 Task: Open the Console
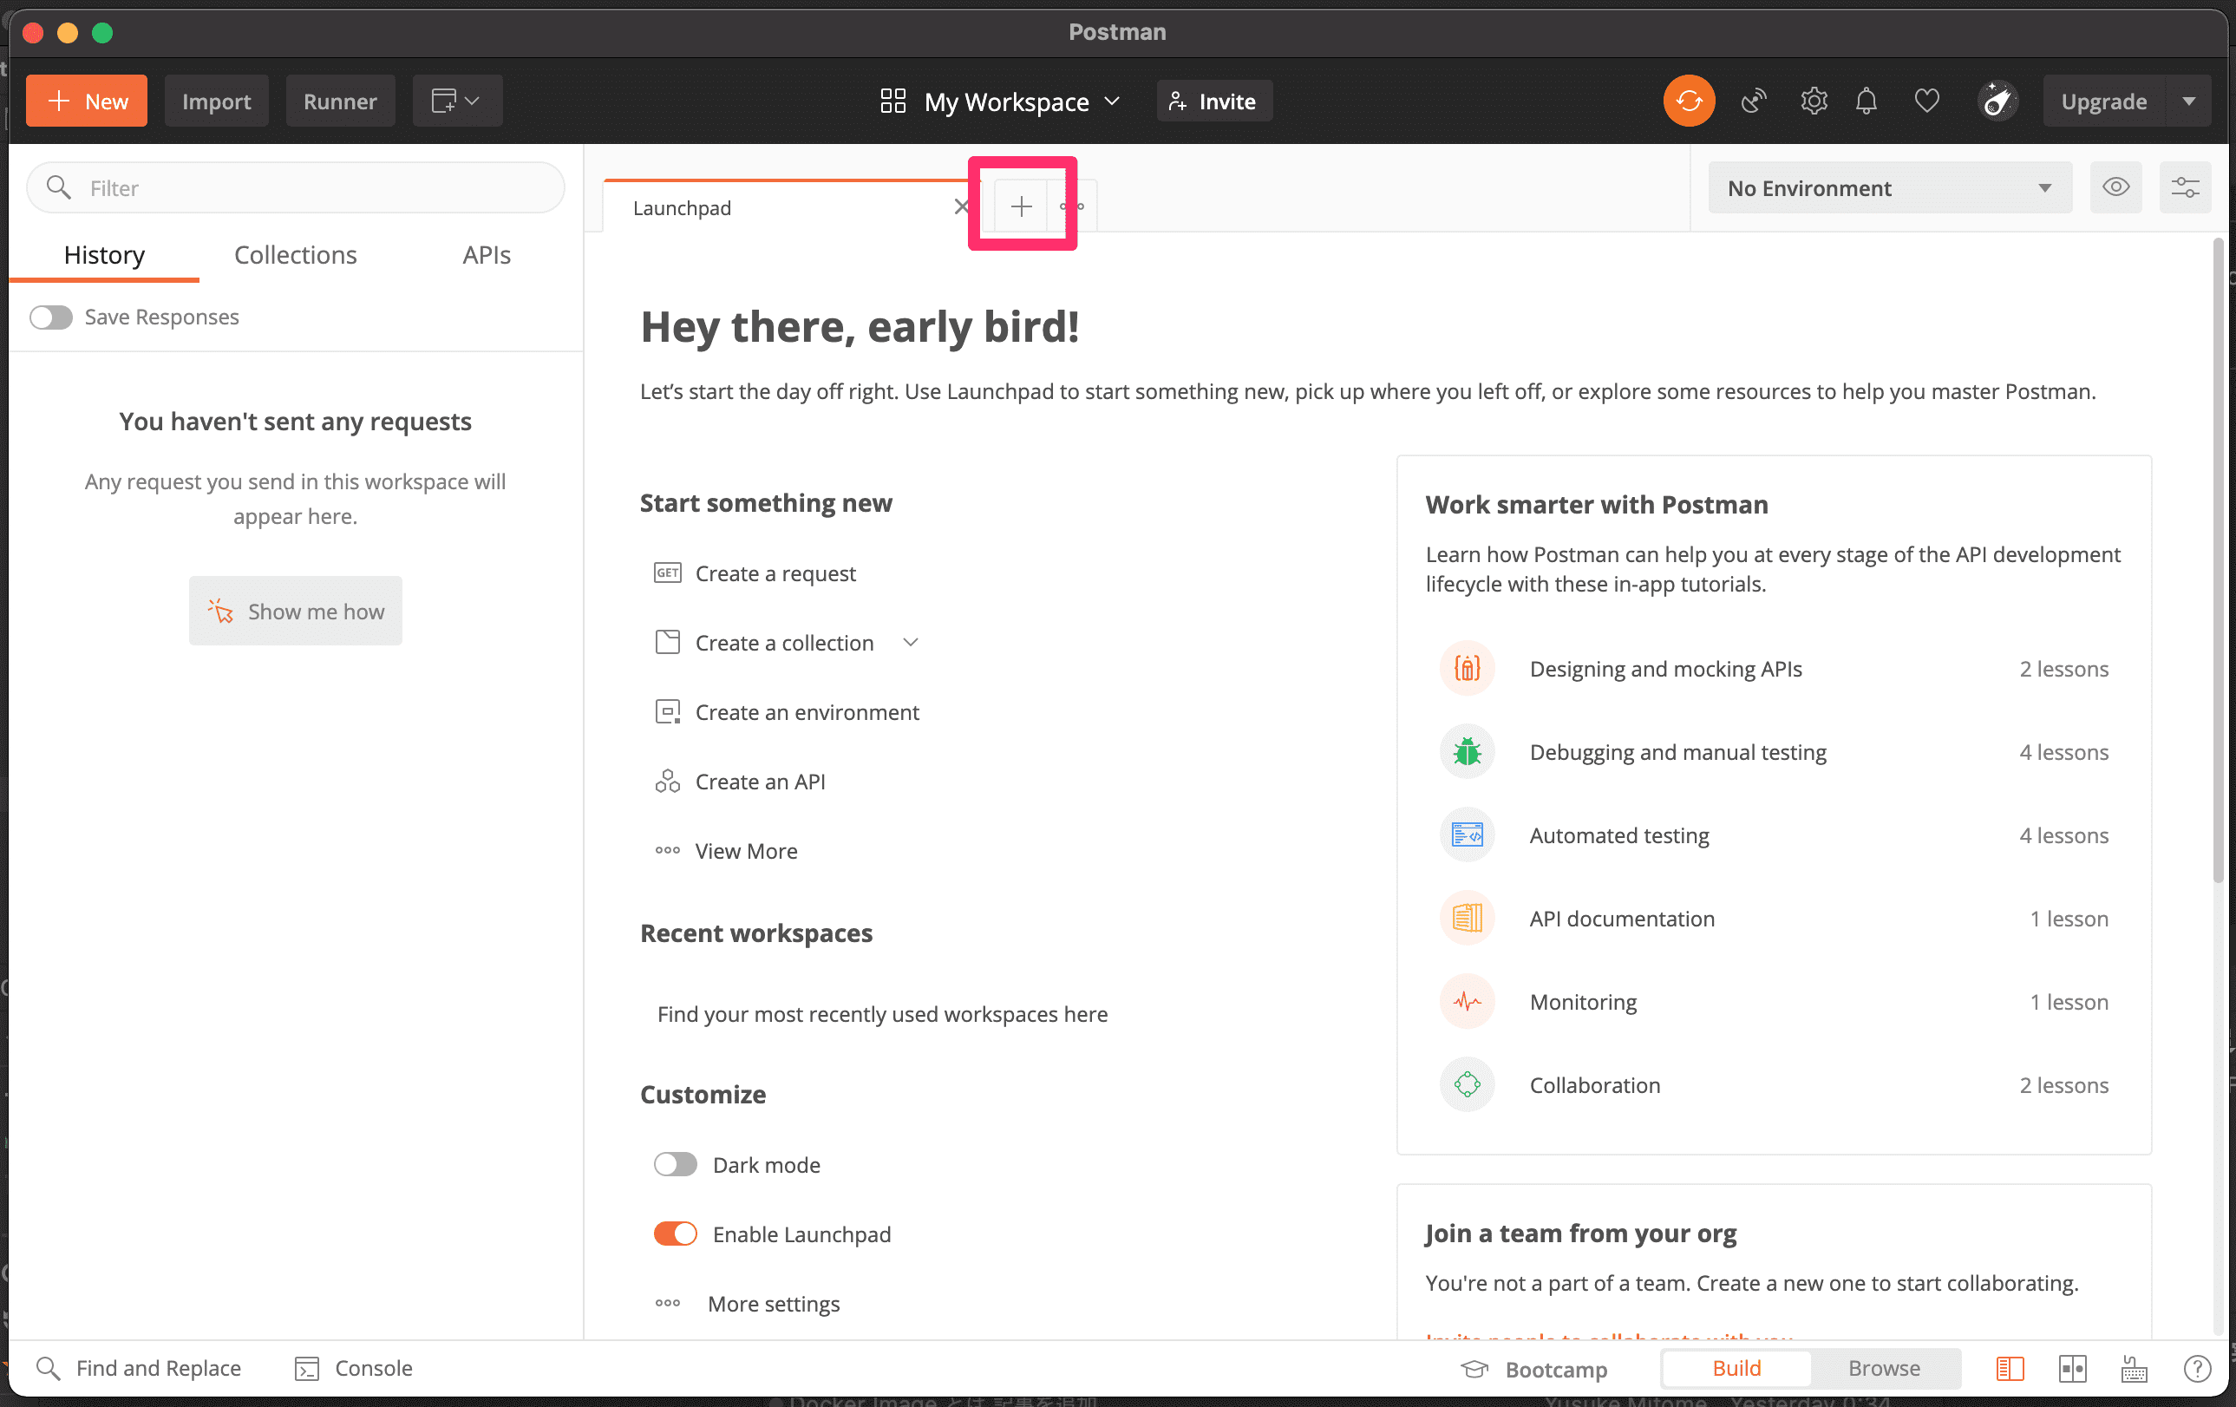(354, 1368)
